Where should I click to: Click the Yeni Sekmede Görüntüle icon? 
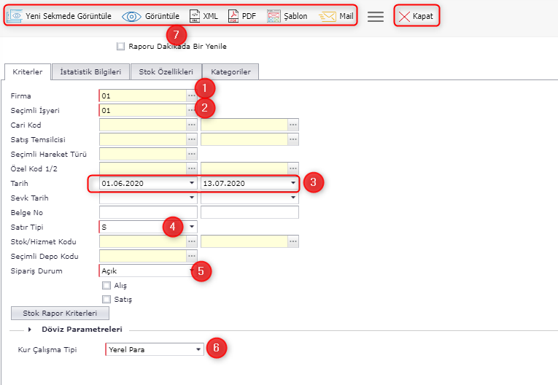click(x=15, y=16)
